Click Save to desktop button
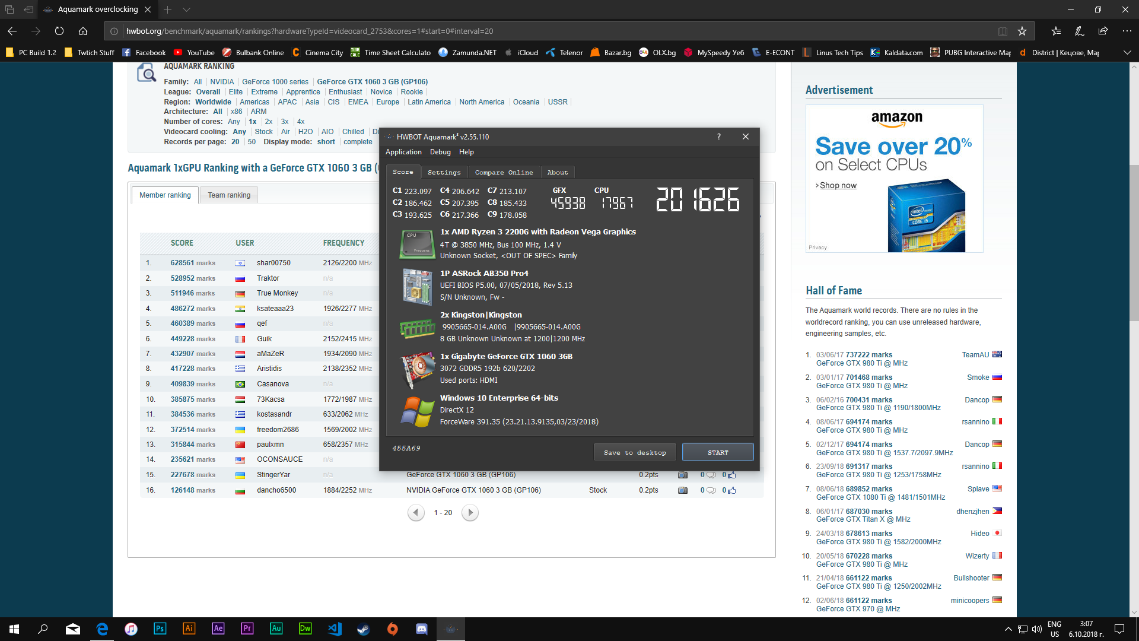Screen dimensions: 1139x641 [x=635, y=452]
